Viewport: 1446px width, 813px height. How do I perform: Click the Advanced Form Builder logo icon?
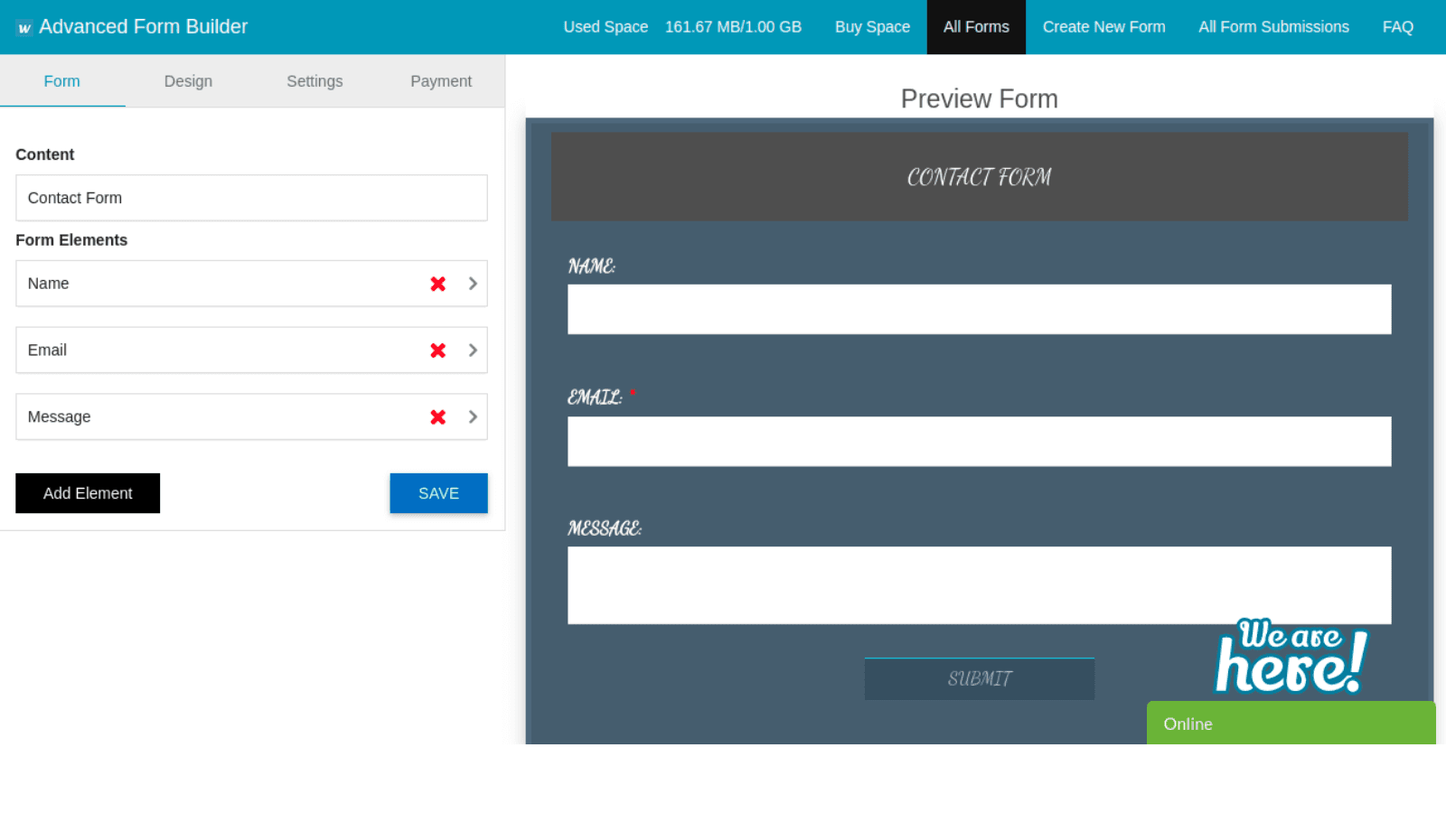[x=25, y=26]
